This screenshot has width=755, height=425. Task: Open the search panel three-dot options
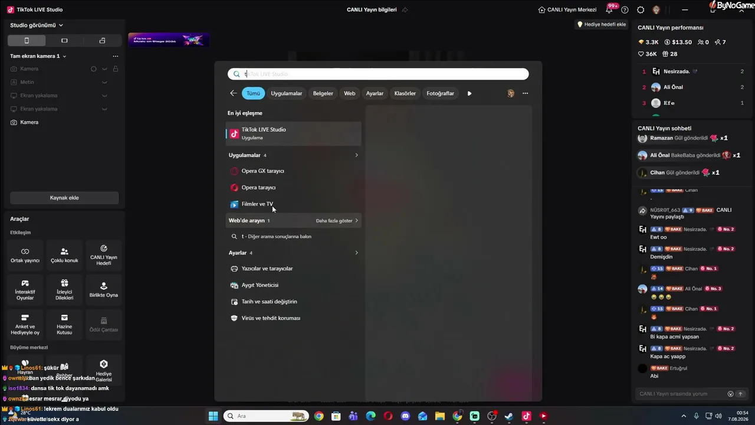(x=525, y=93)
